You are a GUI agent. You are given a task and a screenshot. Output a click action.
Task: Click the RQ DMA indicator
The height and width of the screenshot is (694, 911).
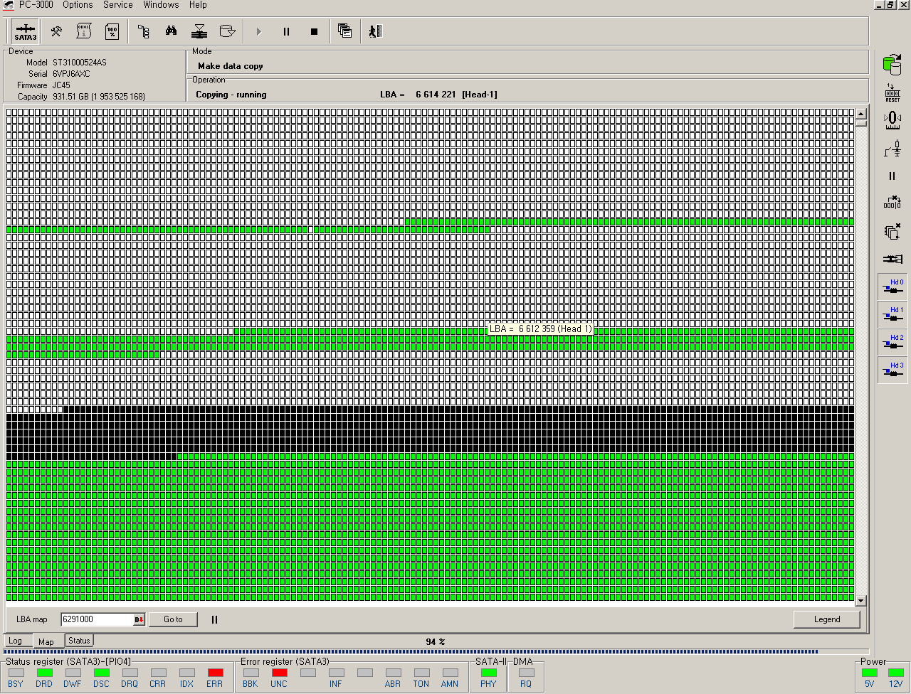[x=526, y=673]
